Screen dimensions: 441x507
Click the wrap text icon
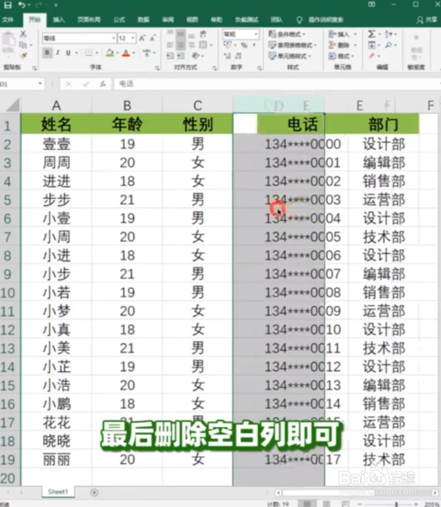[x=203, y=34]
